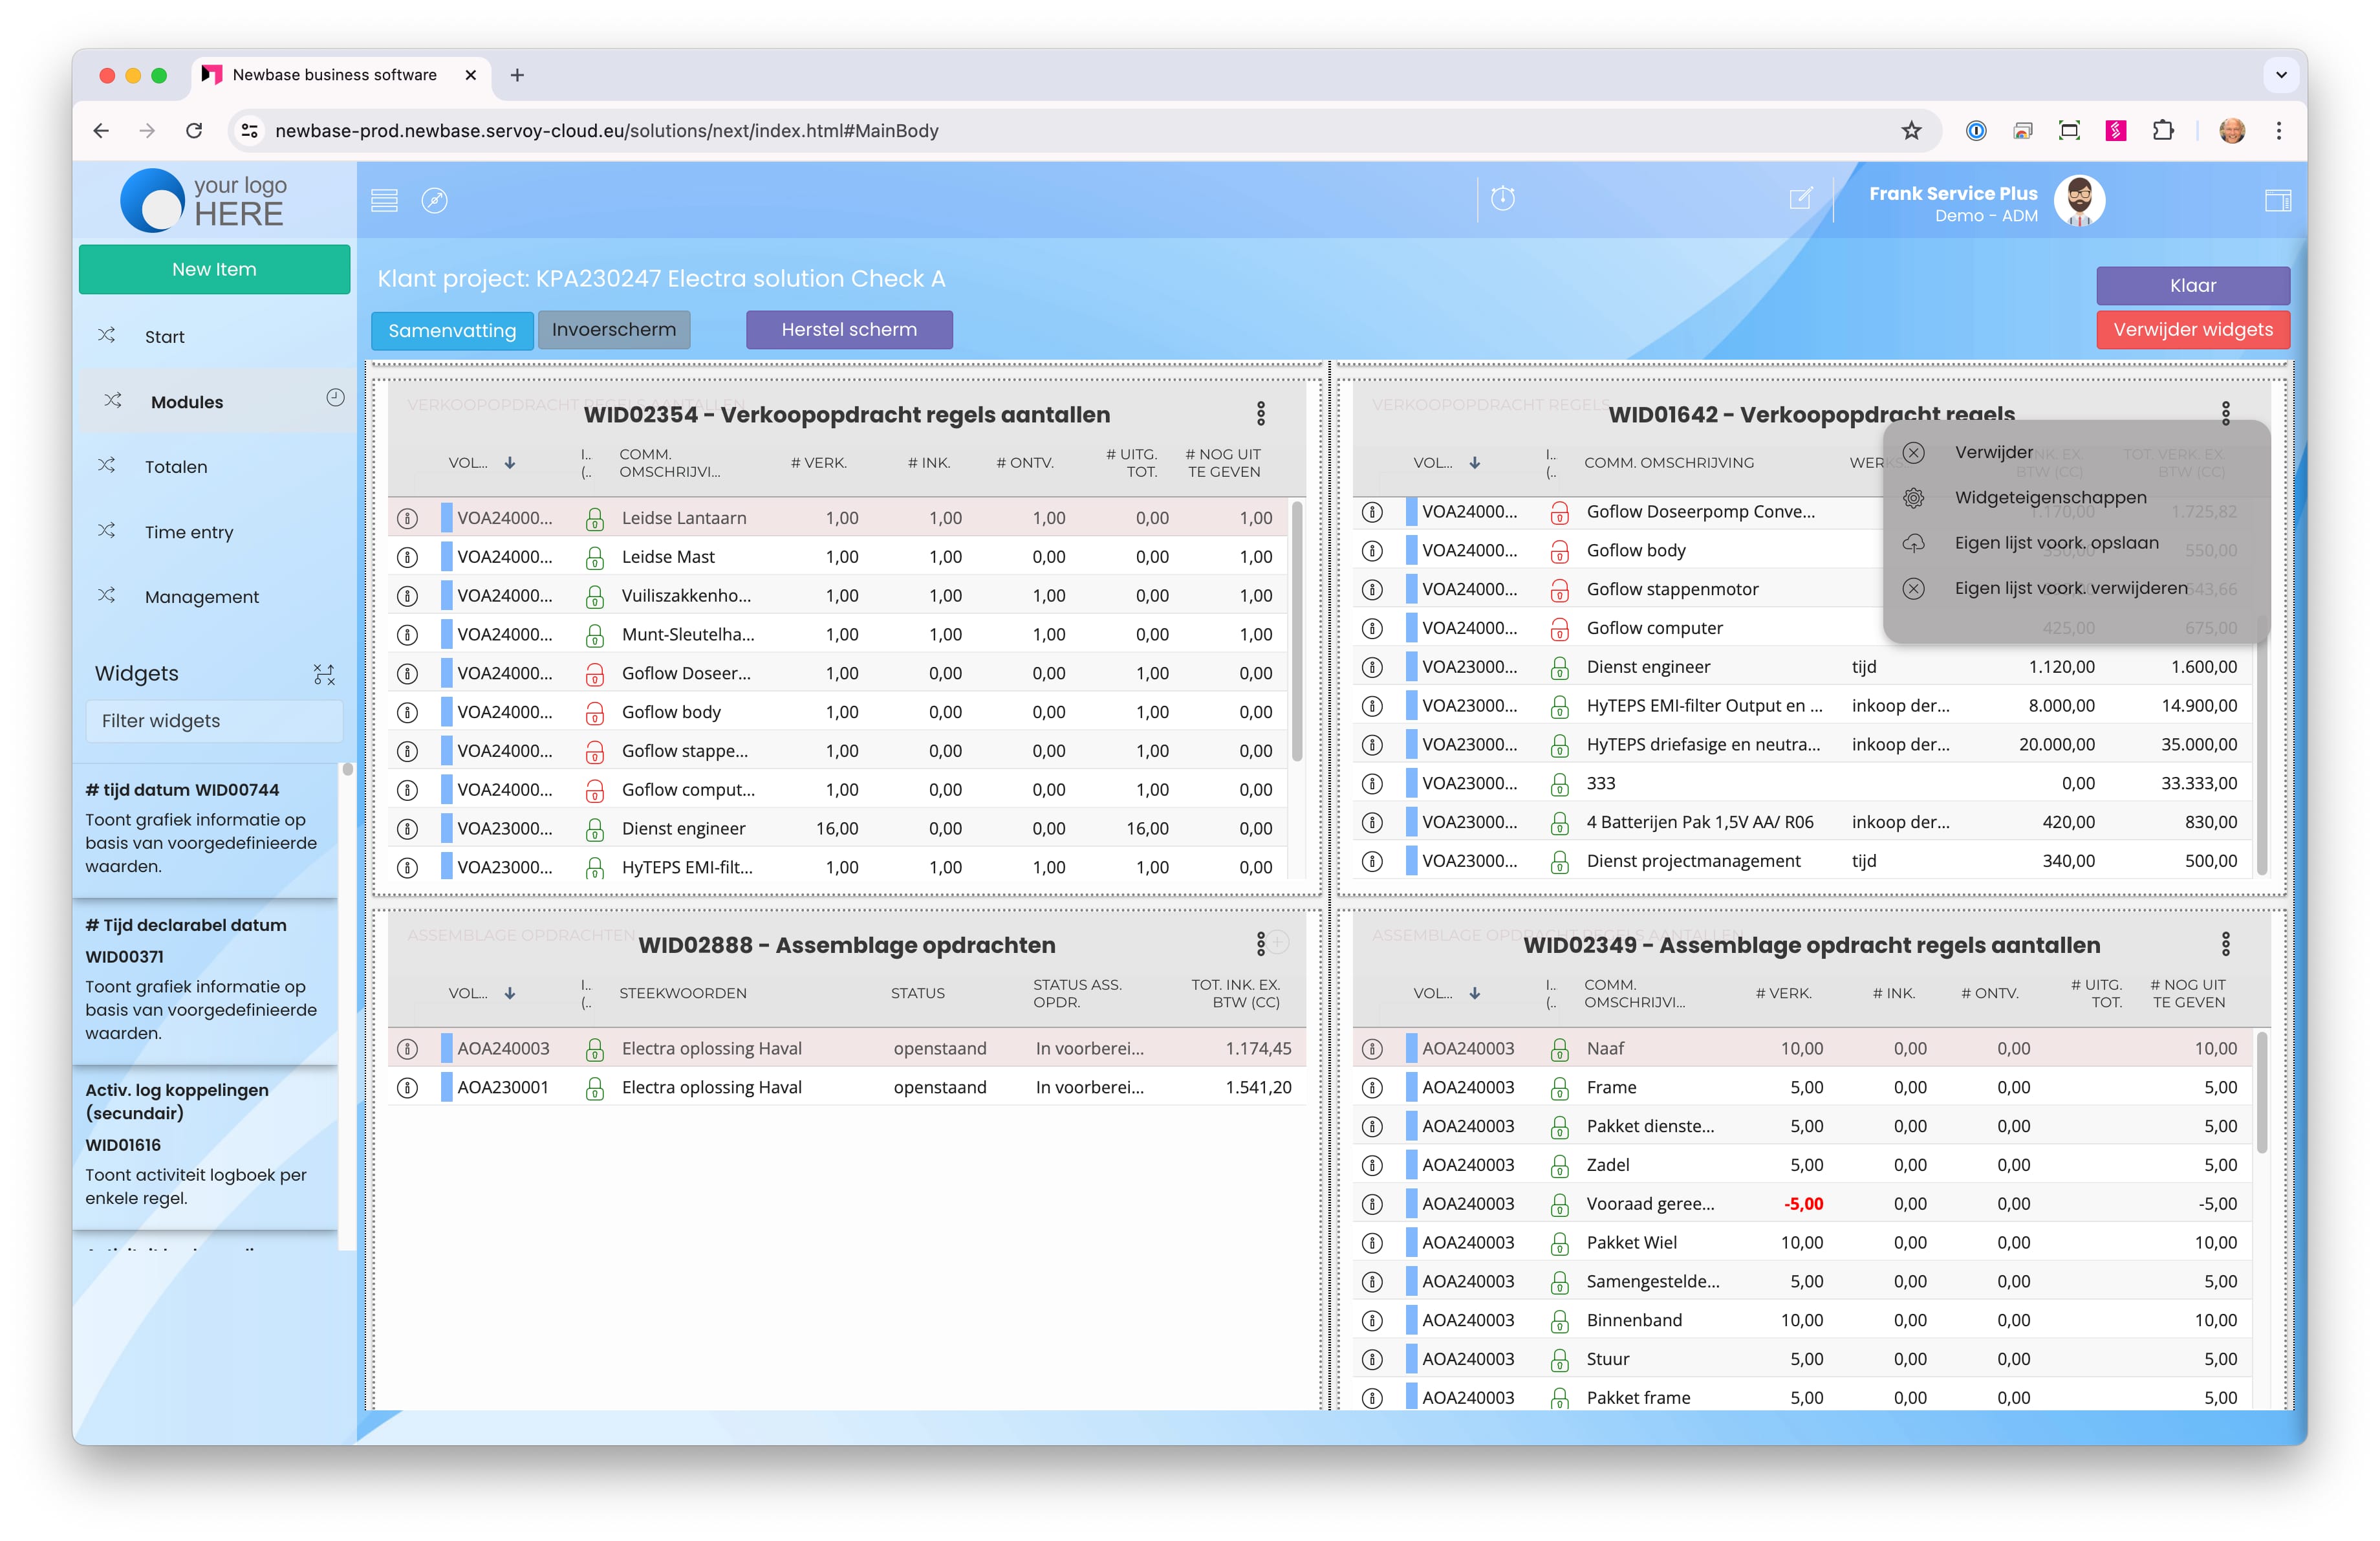Open the right sidebar panel icon
Viewport: 2380px width, 1541px height.
pos(2277,200)
